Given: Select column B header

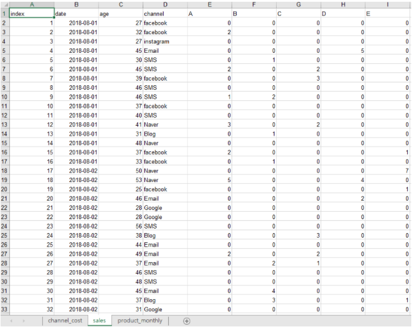Looking at the screenshot, I should [77, 5].
